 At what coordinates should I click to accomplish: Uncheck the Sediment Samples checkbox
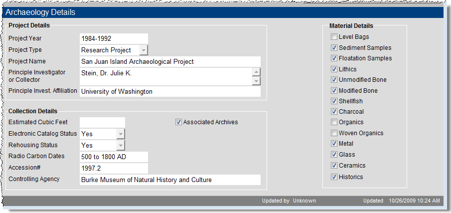pyautogui.click(x=333, y=48)
